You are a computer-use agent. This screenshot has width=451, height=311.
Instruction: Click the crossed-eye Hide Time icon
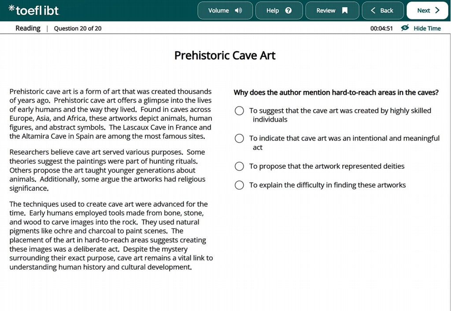(405, 28)
